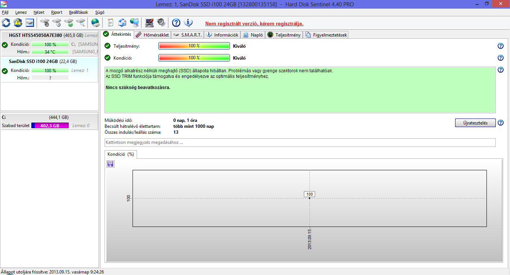Image resolution: width=510 pixels, height=275 pixels.
Task: Click the 2013.09.15 date label under graph
Action: tap(310, 239)
